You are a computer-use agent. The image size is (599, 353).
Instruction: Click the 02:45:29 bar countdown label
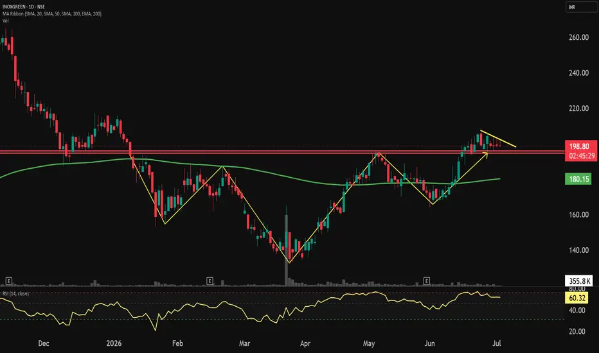click(x=581, y=156)
